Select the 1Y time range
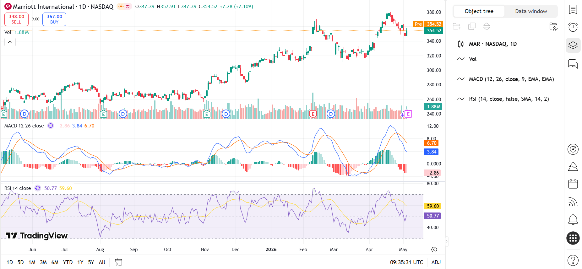Viewport: 582px width, 269px height. 80,262
